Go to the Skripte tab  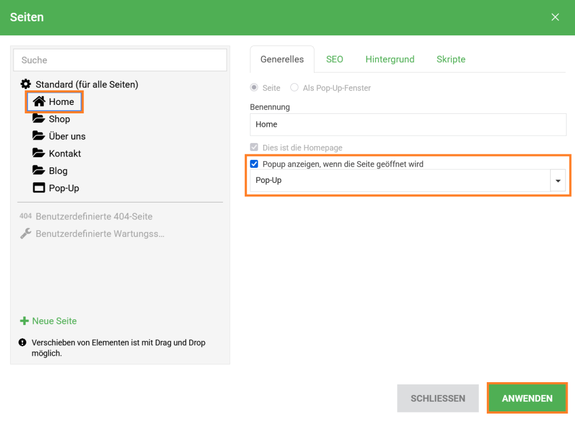(451, 59)
